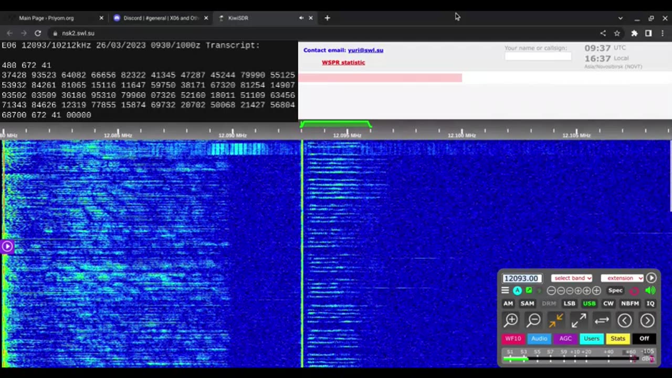
Task: Close the Priyom.org browser tab
Action: [x=101, y=18]
